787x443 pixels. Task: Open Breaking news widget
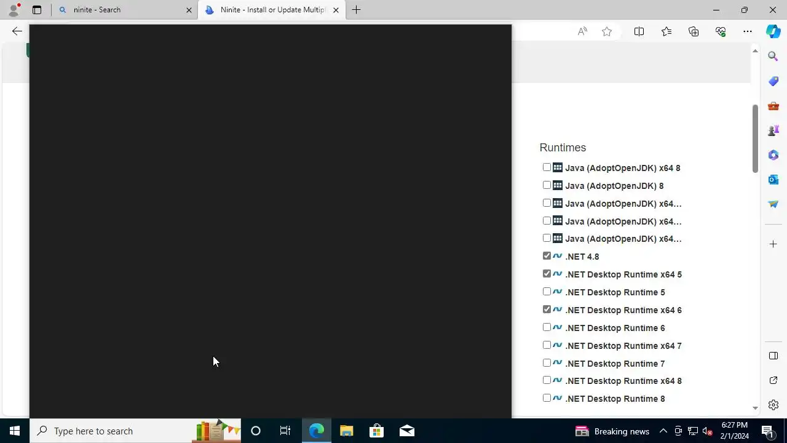612,431
